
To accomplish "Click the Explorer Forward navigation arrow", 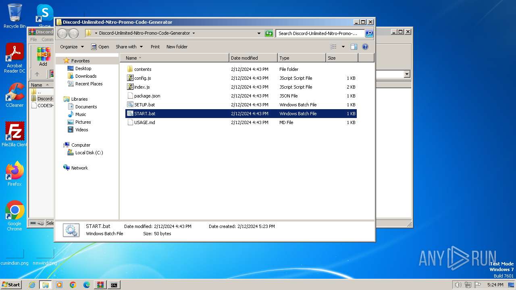I will tap(73, 33).
